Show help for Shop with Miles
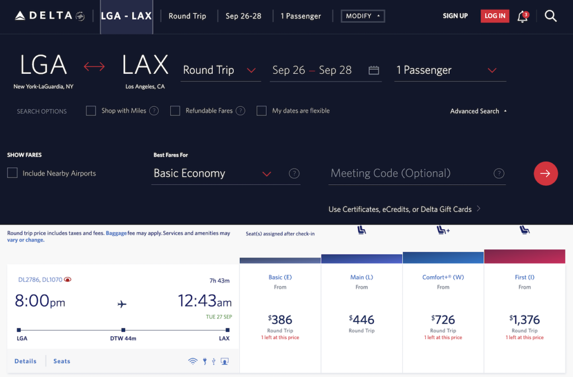The width and height of the screenshot is (573, 377). pos(154,111)
